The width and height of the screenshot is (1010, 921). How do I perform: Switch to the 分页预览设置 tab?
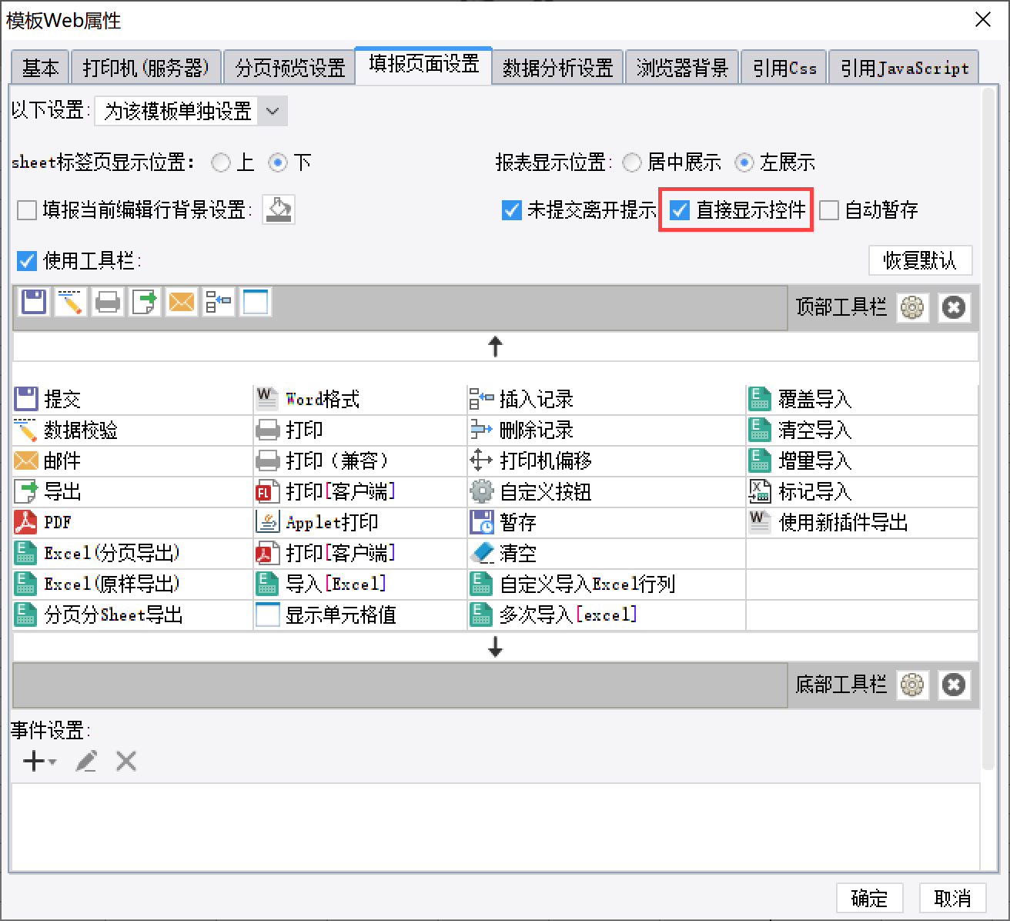[290, 68]
